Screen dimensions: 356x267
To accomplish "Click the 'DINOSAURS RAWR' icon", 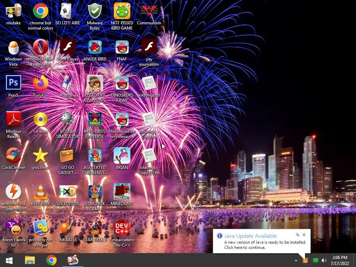I will click(x=122, y=83).
